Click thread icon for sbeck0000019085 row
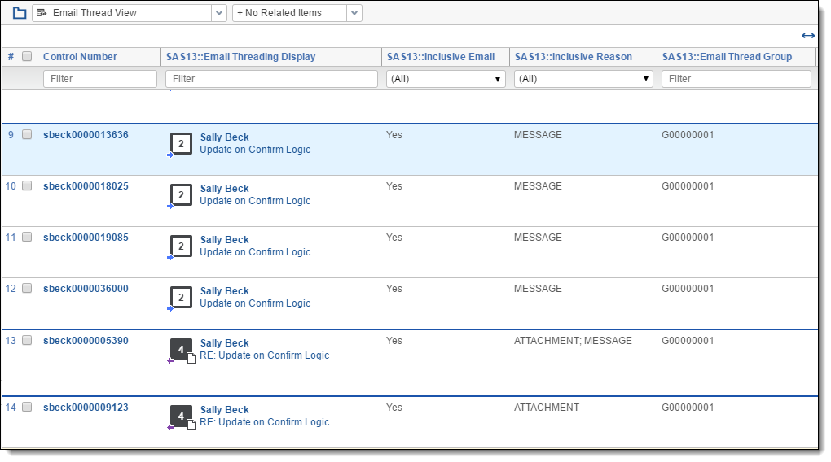This screenshot has width=831, height=462. coord(181,246)
